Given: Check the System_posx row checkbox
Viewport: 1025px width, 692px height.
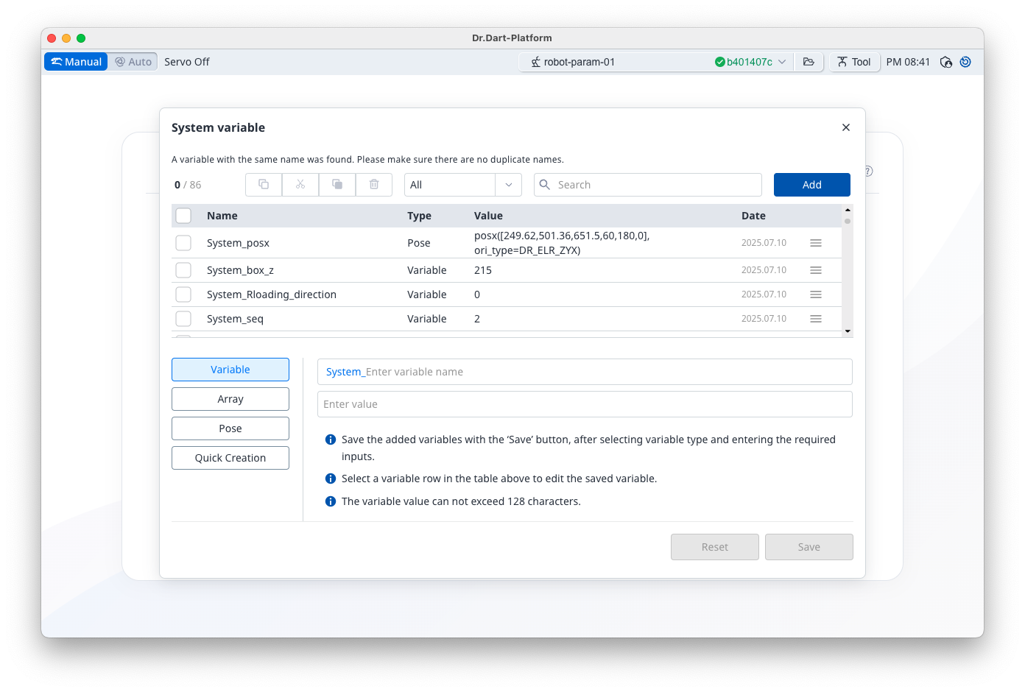Looking at the screenshot, I should pos(183,243).
